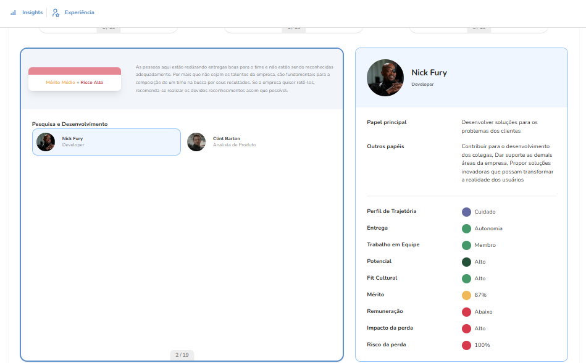Click the Entrega label
Viewport: 586px width, 363px height.
click(x=377, y=228)
